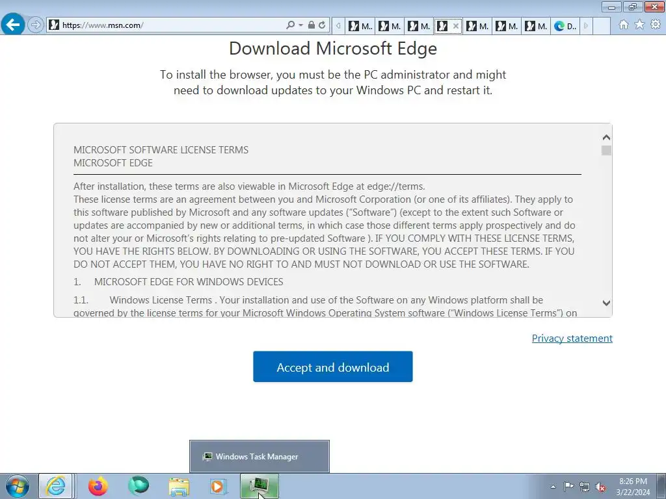This screenshot has height=499, width=666.
Task: Close the active tab with its X
Action: coord(456,26)
